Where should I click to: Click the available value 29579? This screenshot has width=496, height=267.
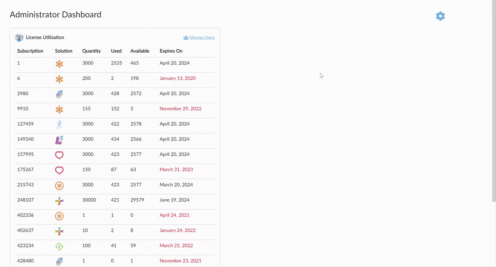point(137,200)
